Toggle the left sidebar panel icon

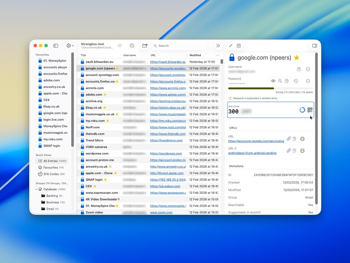coord(55,46)
